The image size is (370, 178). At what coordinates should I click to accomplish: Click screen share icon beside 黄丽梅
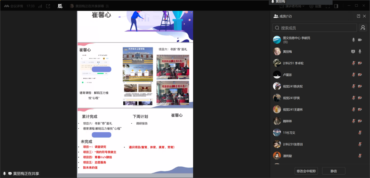(353, 51)
